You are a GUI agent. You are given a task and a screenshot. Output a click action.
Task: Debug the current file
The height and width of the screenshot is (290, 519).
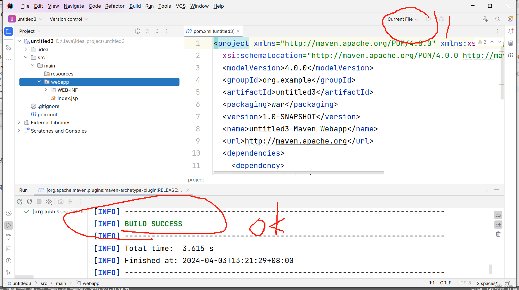click(x=441, y=19)
